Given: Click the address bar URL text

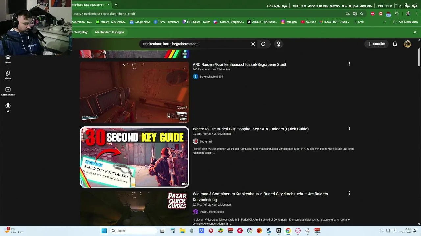Looking at the screenshot, I should 104,14.
